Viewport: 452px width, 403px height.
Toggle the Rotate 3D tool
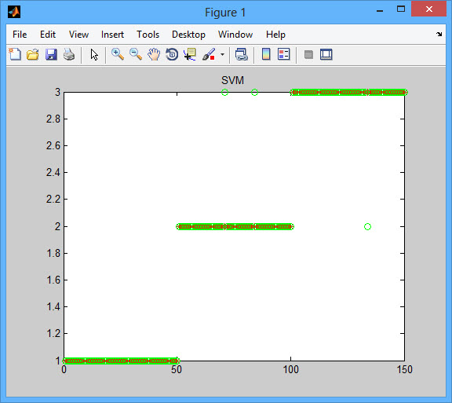(172, 54)
